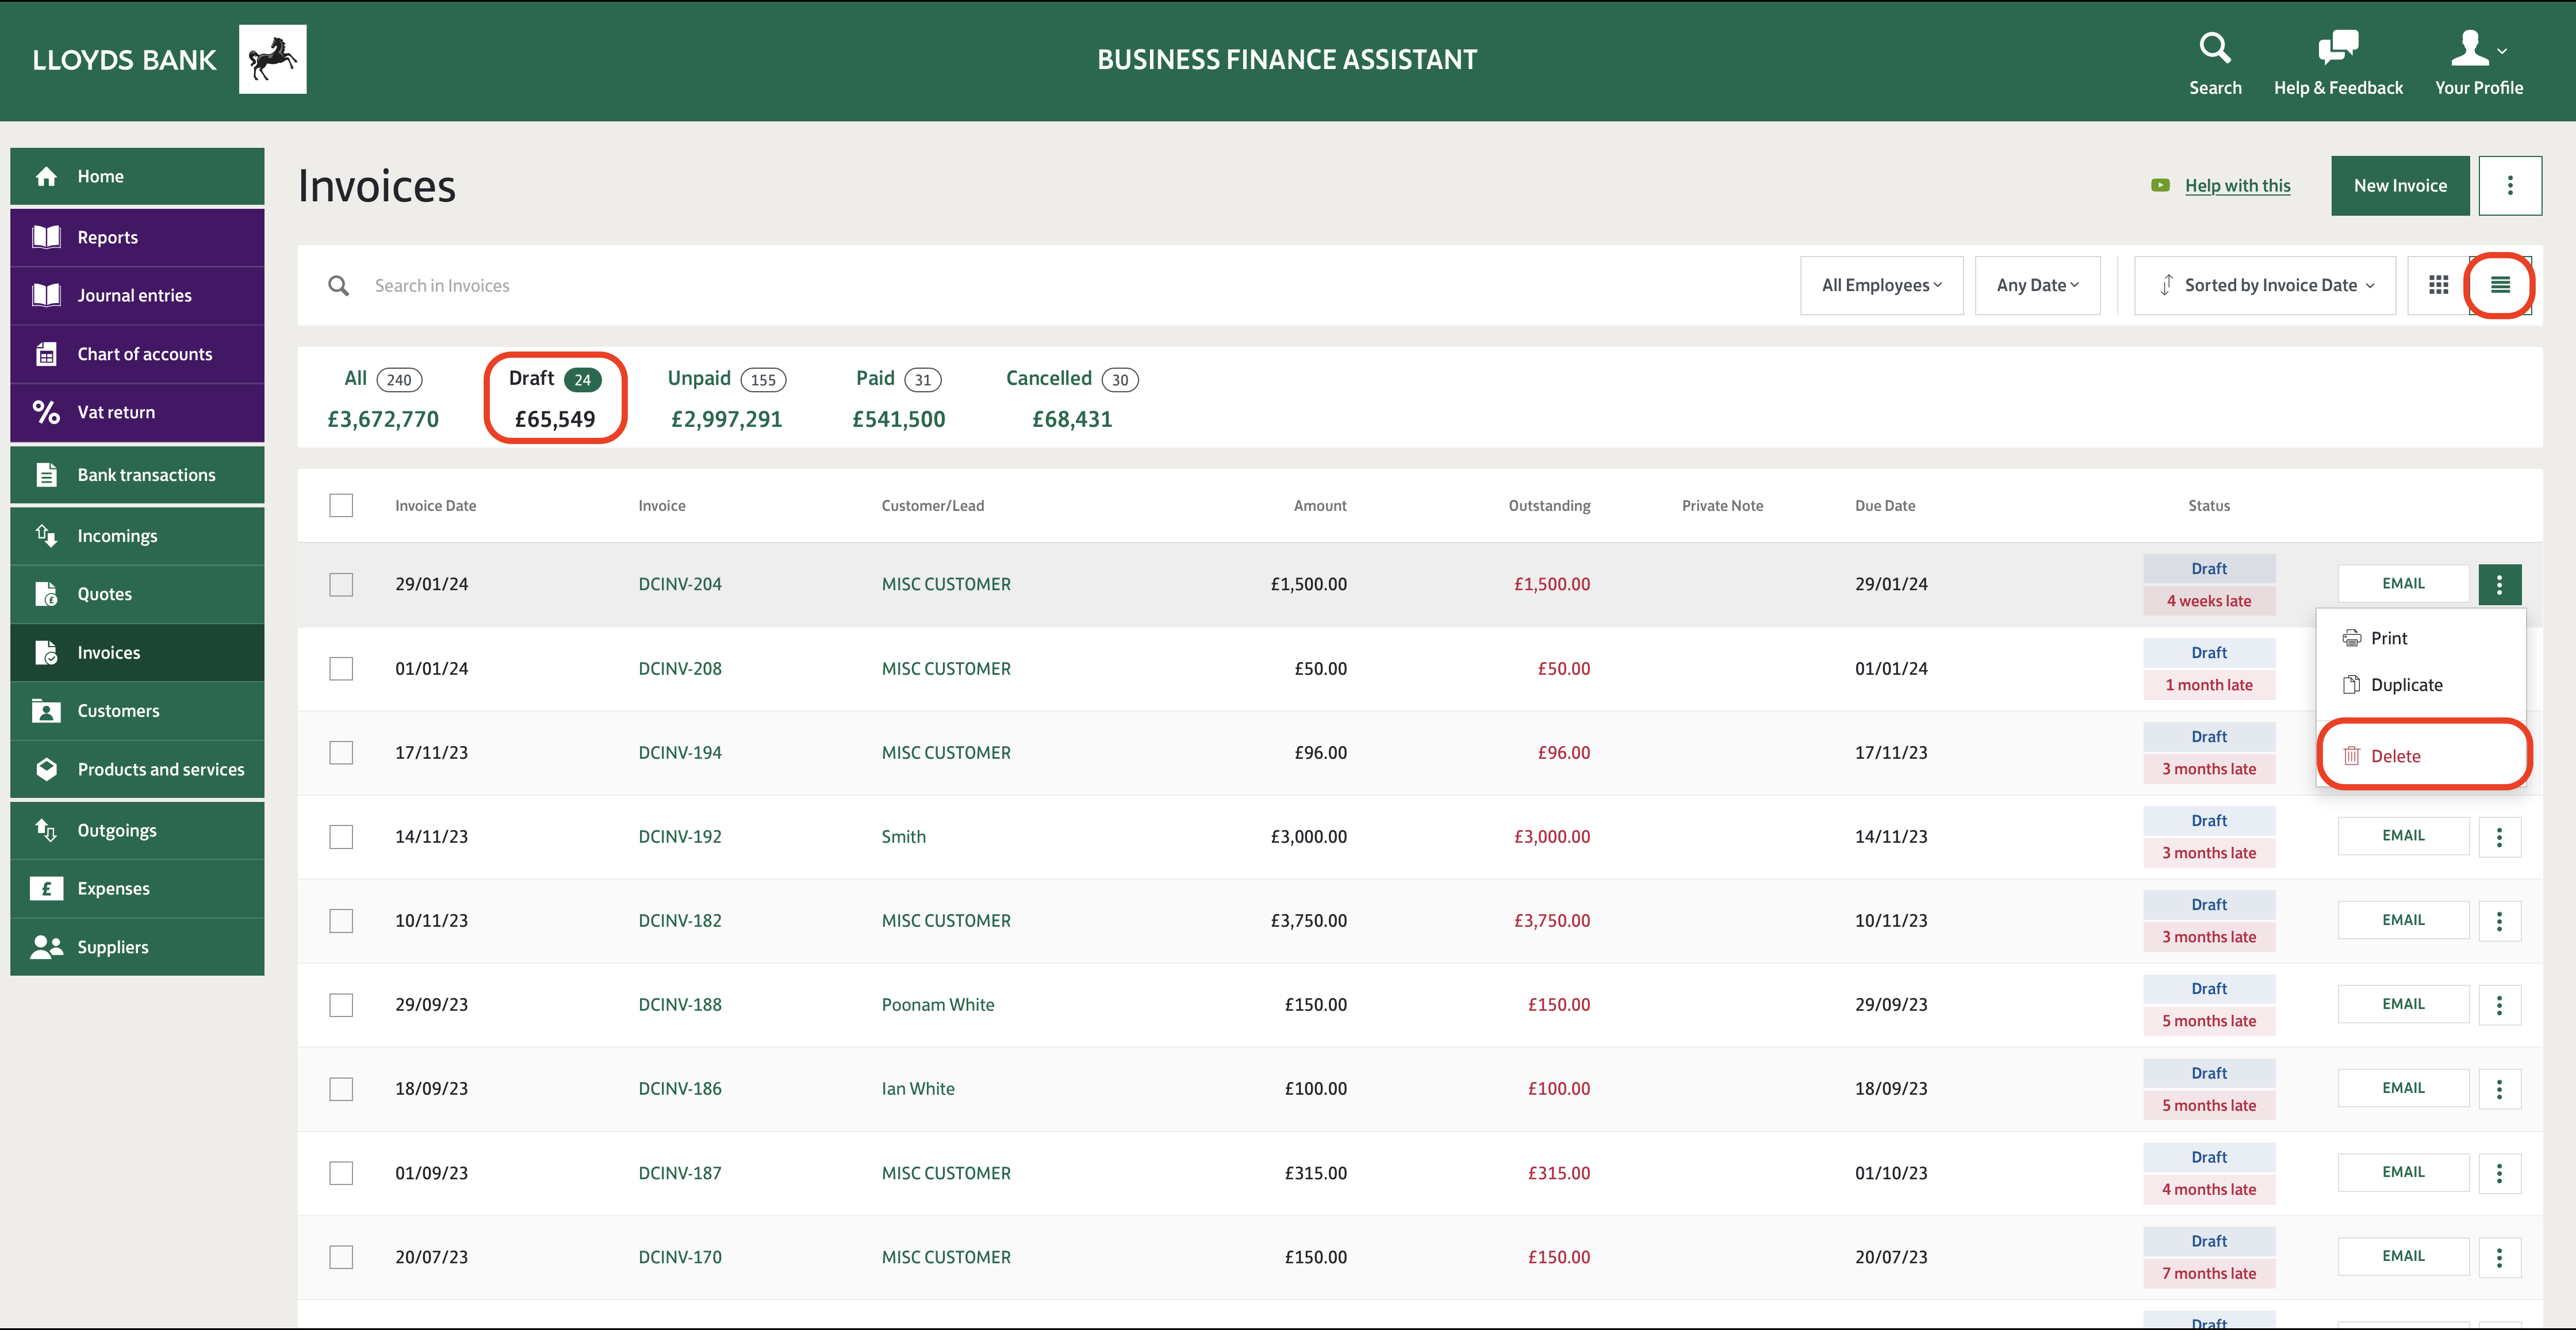Open row menu for DCINV-188
This screenshot has width=2576, height=1330.
2499,1005
